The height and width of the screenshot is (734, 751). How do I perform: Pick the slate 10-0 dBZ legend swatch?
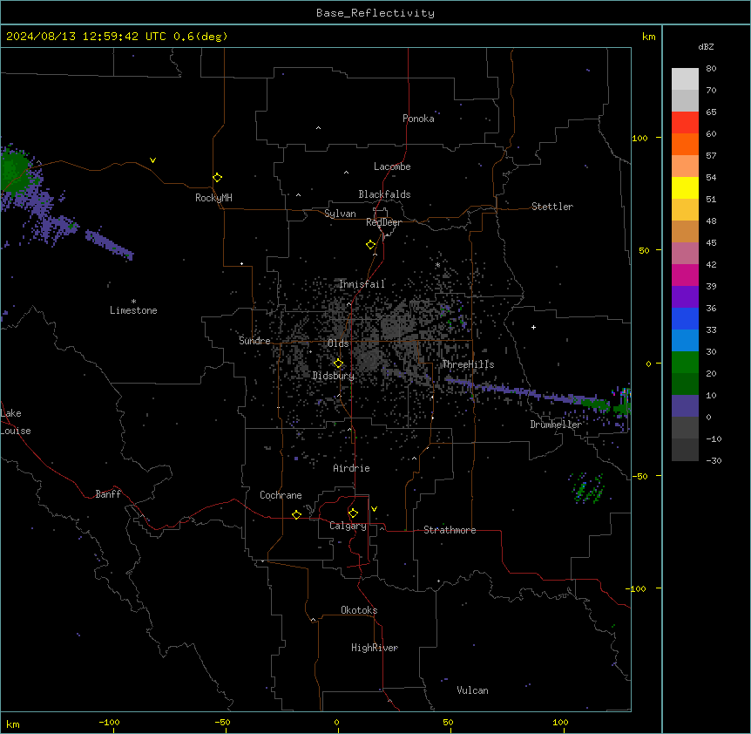click(x=685, y=406)
